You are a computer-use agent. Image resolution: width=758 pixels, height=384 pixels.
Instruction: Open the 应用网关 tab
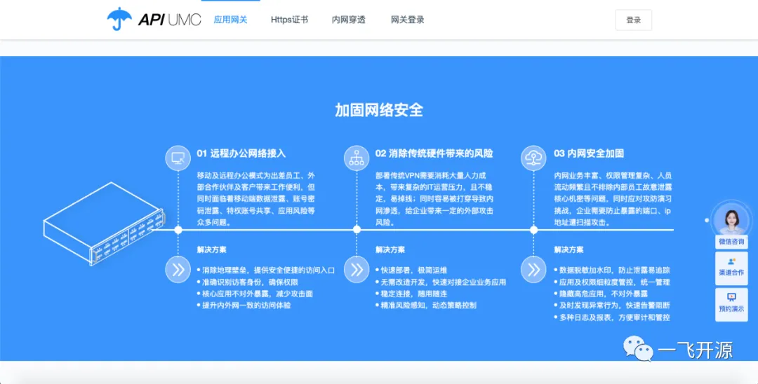coord(230,20)
